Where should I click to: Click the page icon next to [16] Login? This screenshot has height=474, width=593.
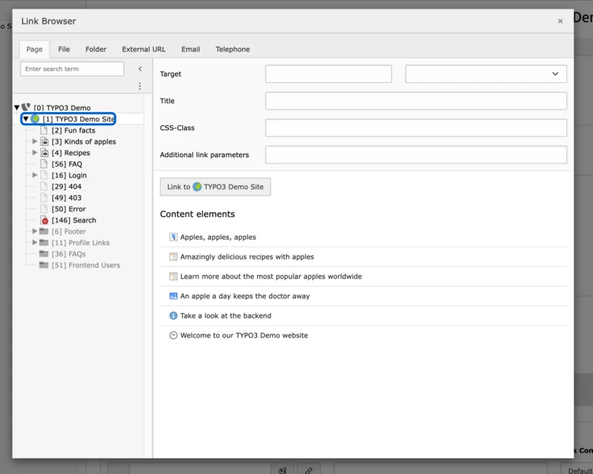(x=44, y=175)
